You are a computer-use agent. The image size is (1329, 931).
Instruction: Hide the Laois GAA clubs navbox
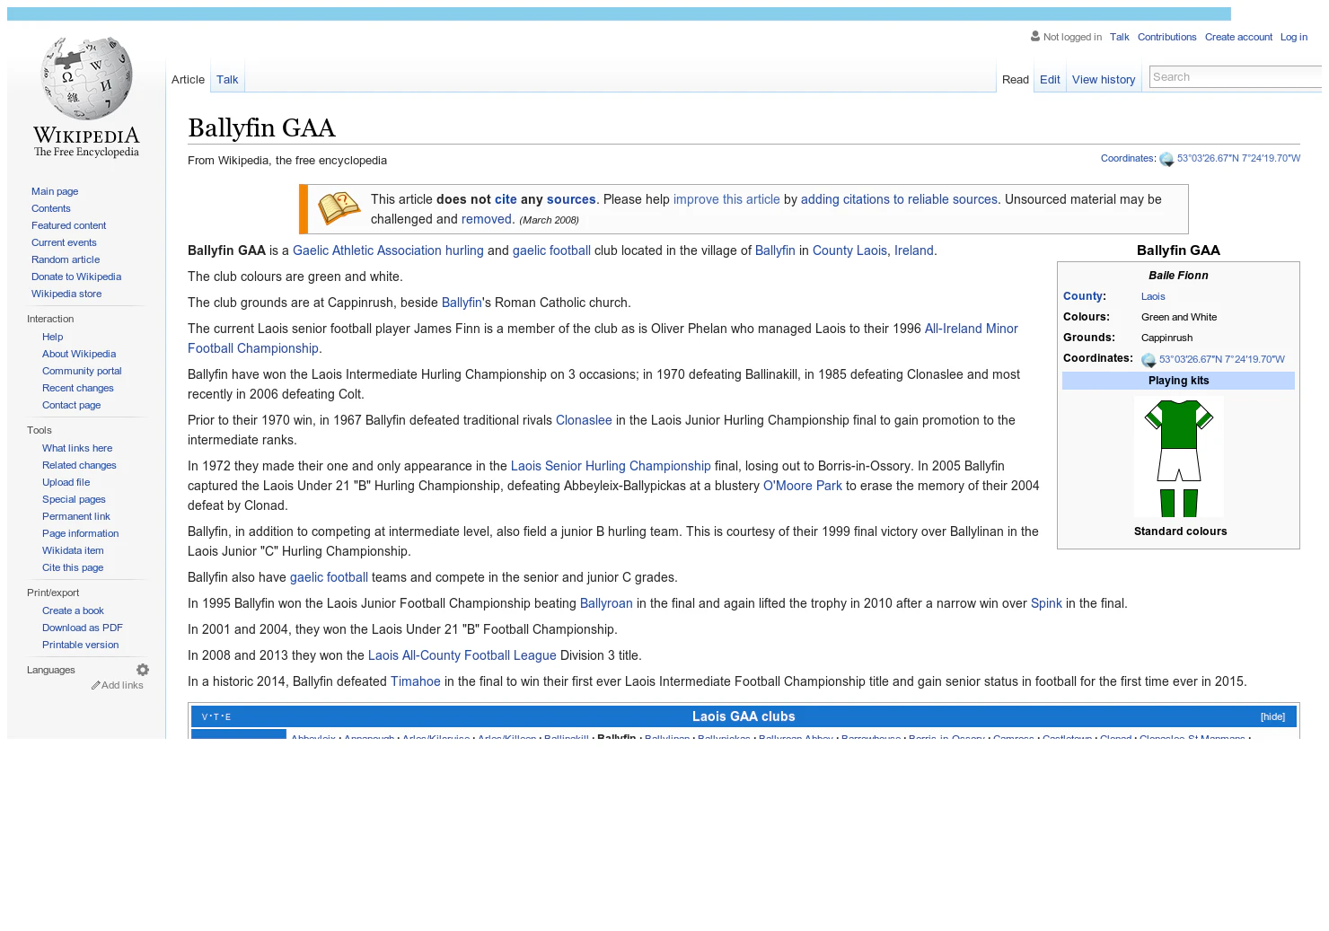1272,716
